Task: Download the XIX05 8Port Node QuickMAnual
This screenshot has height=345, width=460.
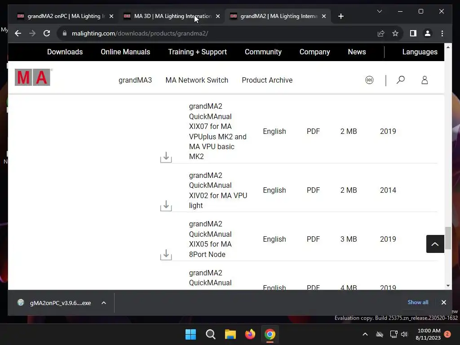Action: point(166,254)
